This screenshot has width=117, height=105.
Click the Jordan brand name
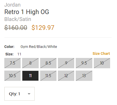[12, 5]
